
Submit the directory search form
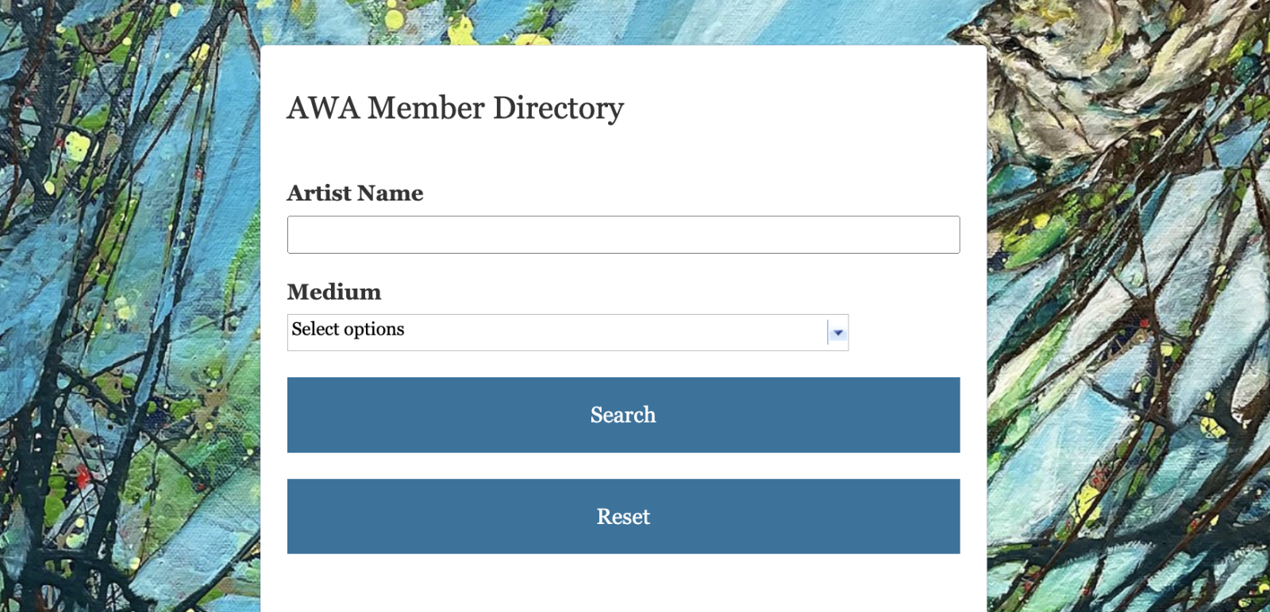pos(623,415)
